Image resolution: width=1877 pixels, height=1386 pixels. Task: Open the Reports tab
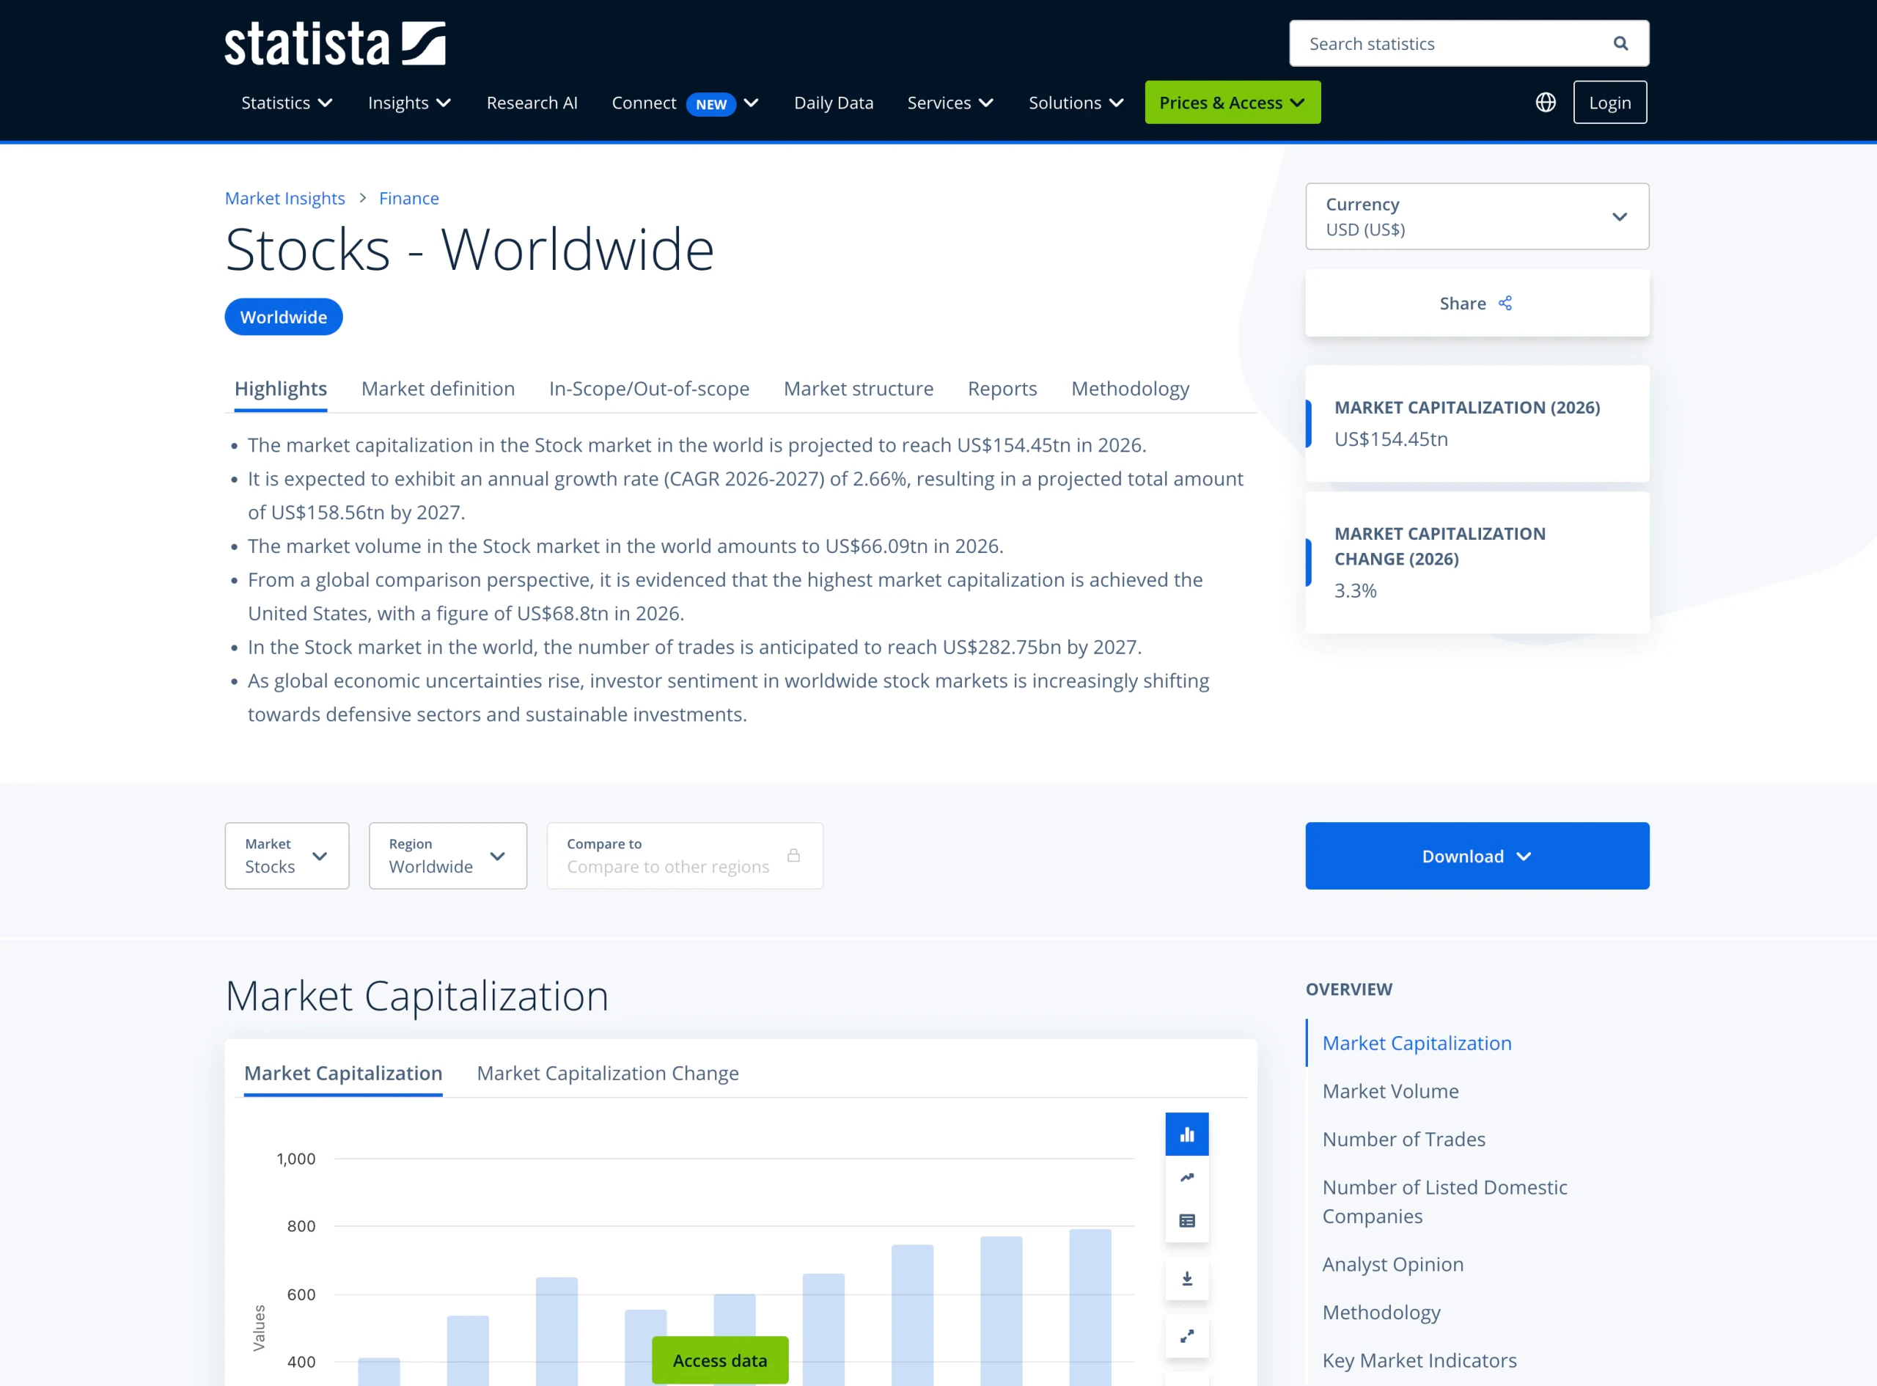[x=1002, y=389]
